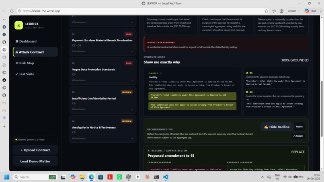The width and height of the screenshot is (324, 182).
Task: Show hidden system tray icons chevron
Action: pos(262,177)
